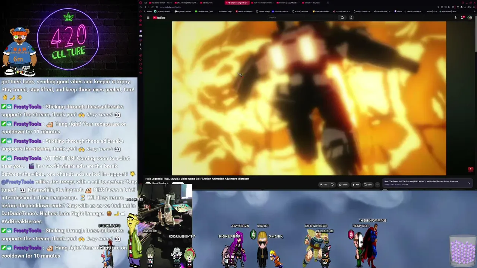This screenshot has width=477, height=268.
Task: Open the Bubble No-code bookmark
Action: pos(301,12)
